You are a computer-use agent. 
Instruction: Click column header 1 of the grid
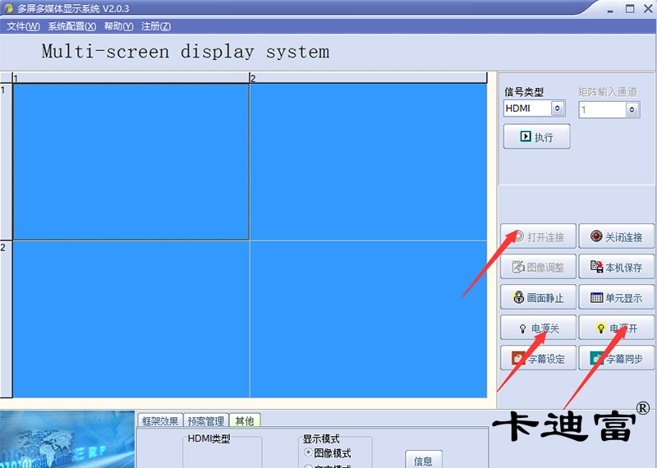tap(131, 78)
